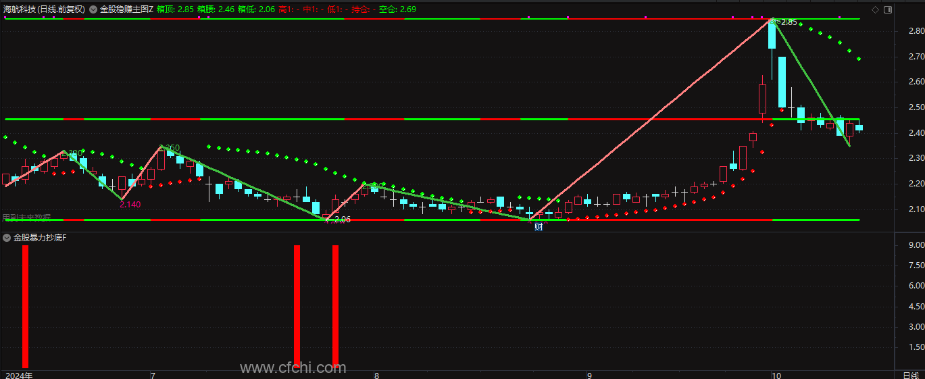This screenshot has width=925, height=379.
Task: Click the 2.10 price axis value
Action: pyautogui.click(x=916, y=209)
